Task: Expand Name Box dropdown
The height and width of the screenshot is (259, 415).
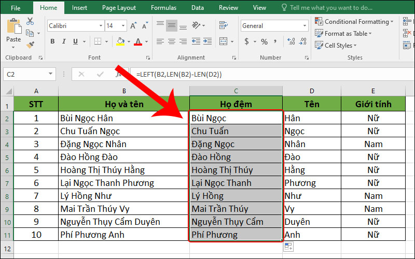Action: point(50,74)
